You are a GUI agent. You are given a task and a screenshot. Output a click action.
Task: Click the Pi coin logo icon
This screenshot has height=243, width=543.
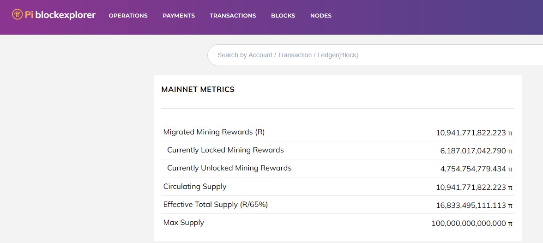18,15
